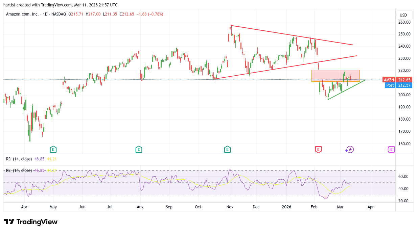This screenshot has height=232, width=417.
Task: Click the purple lightning event icon
Action: coord(350,149)
